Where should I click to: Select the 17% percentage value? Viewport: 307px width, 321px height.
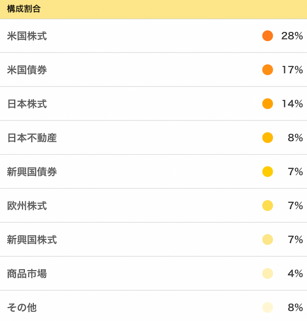(x=292, y=70)
